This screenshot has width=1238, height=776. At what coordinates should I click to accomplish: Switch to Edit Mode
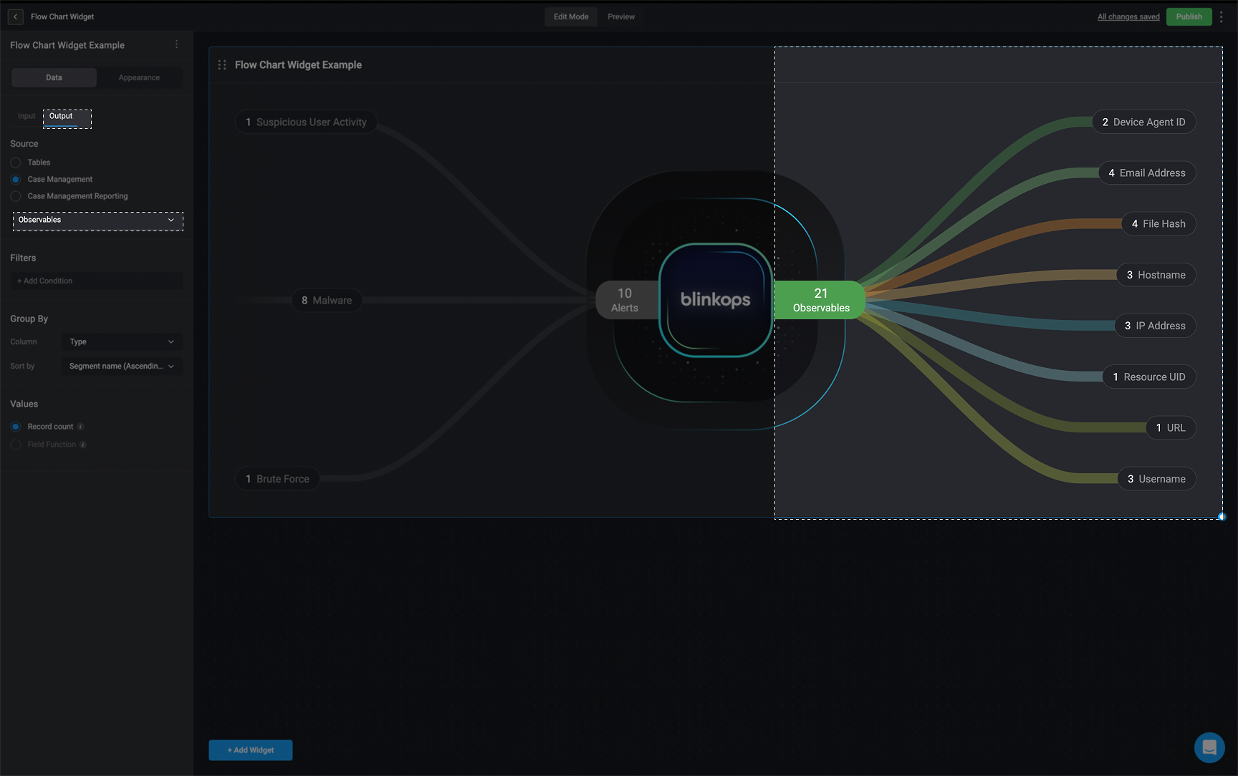click(571, 16)
